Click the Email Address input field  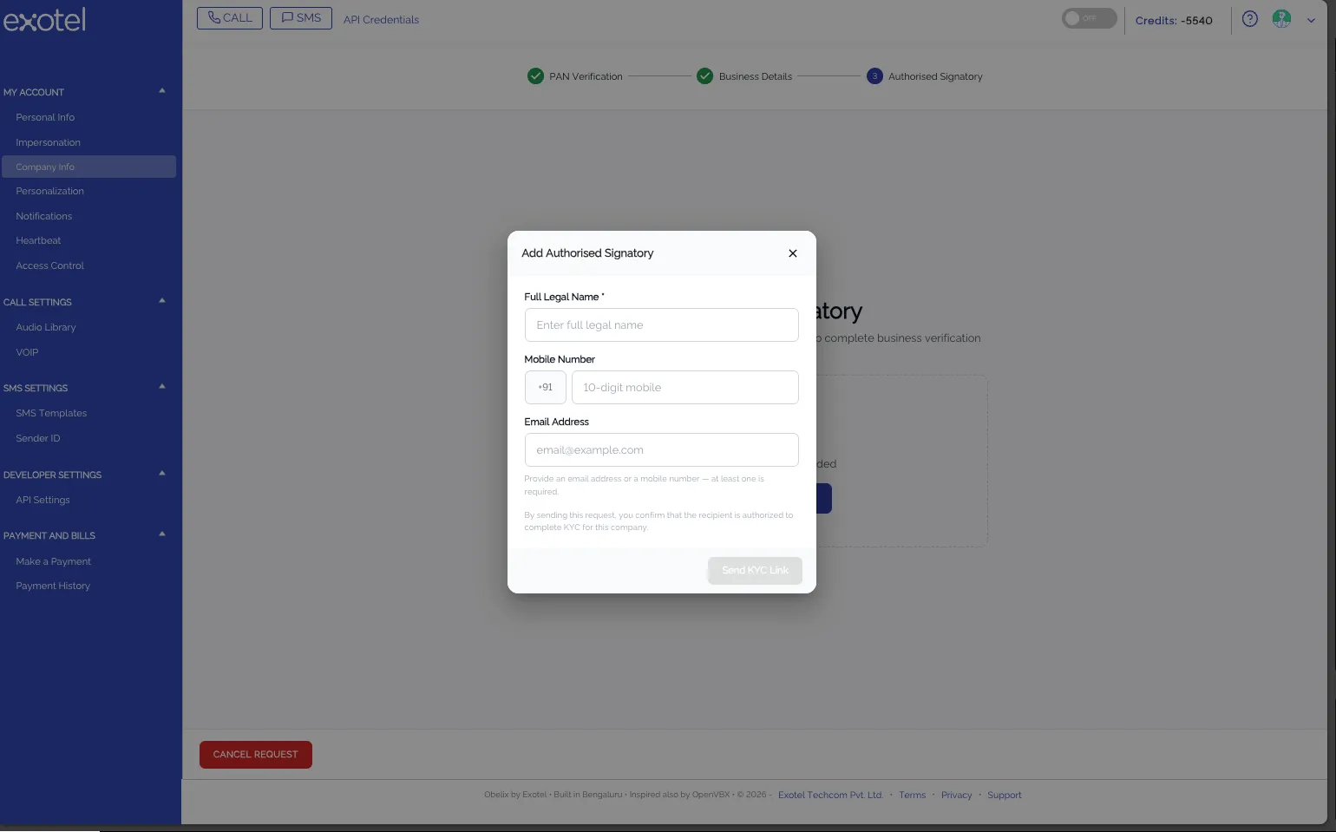tap(661, 450)
